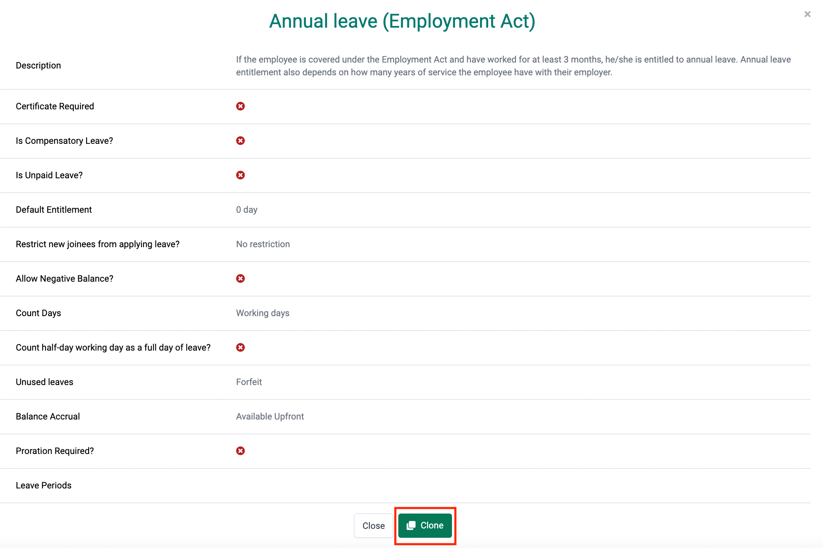Click the Description paragraph text

tap(513, 66)
